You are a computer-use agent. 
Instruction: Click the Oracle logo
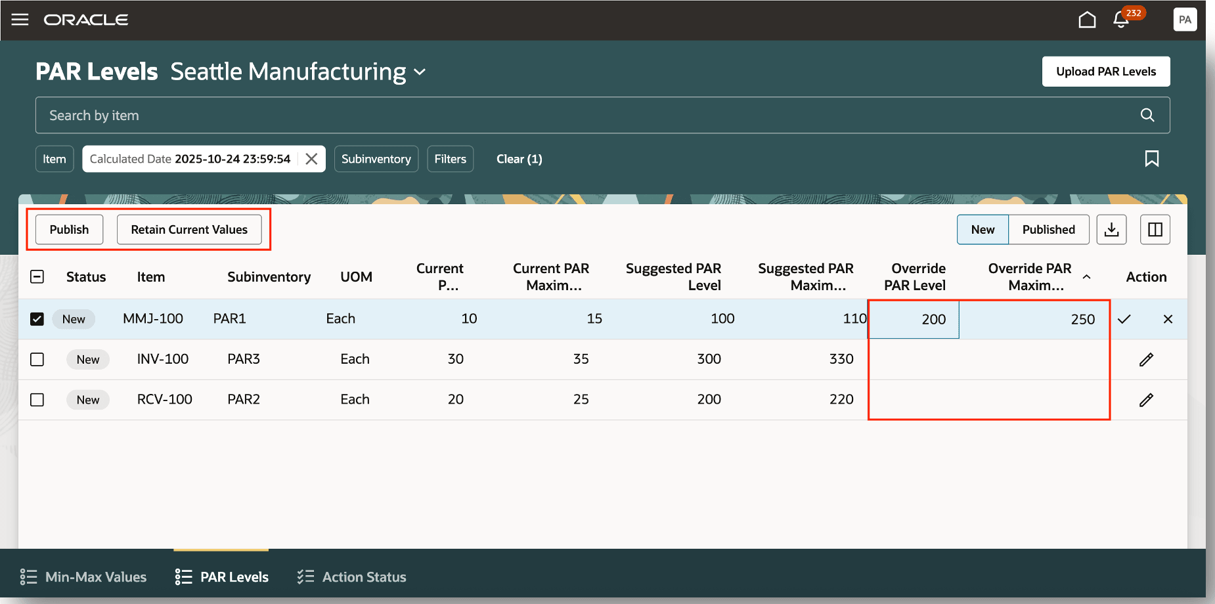tap(86, 20)
